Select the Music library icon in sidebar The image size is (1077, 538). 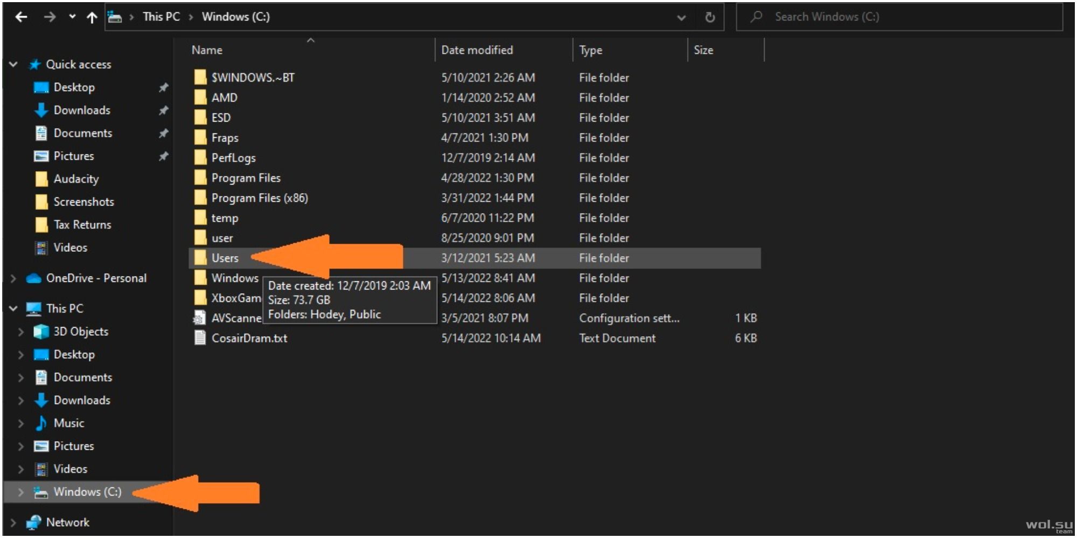41,423
